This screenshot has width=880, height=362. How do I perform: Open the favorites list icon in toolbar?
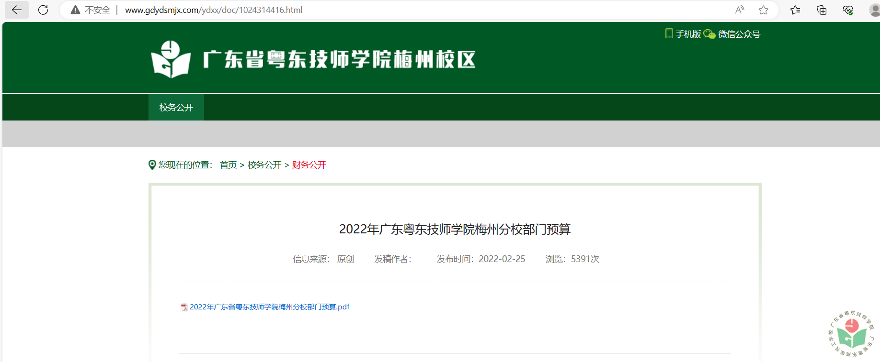pos(795,10)
